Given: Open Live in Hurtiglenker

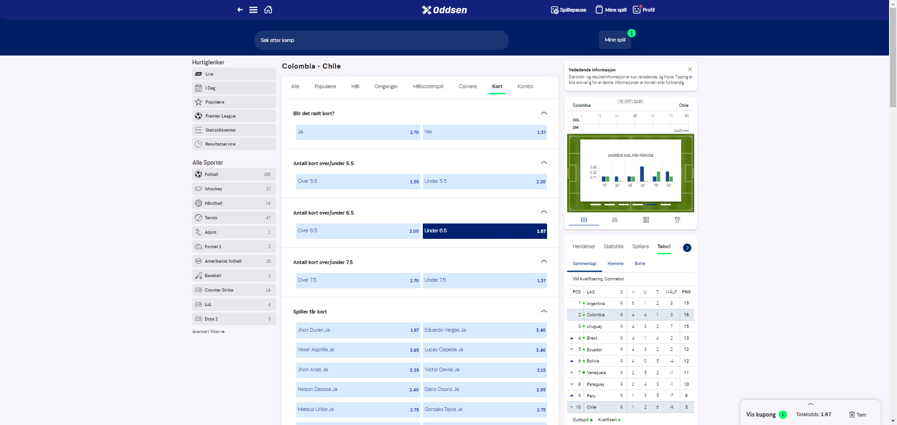Looking at the screenshot, I should [234, 74].
